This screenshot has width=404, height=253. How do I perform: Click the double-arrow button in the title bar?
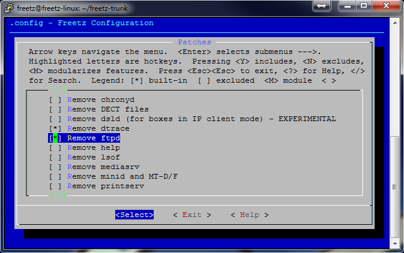[322, 6]
